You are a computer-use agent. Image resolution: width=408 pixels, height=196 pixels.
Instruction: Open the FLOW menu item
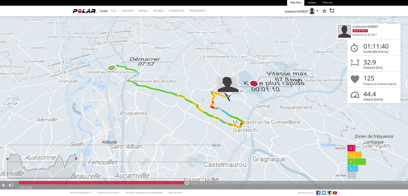point(104,11)
